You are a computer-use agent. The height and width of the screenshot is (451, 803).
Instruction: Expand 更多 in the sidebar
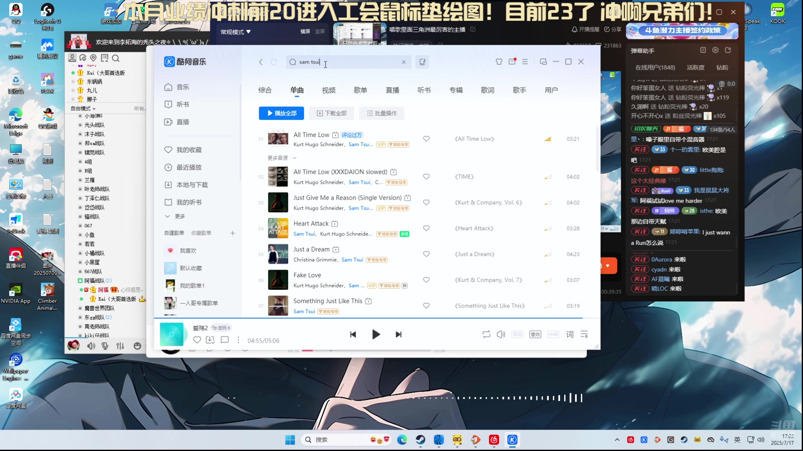[175, 216]
